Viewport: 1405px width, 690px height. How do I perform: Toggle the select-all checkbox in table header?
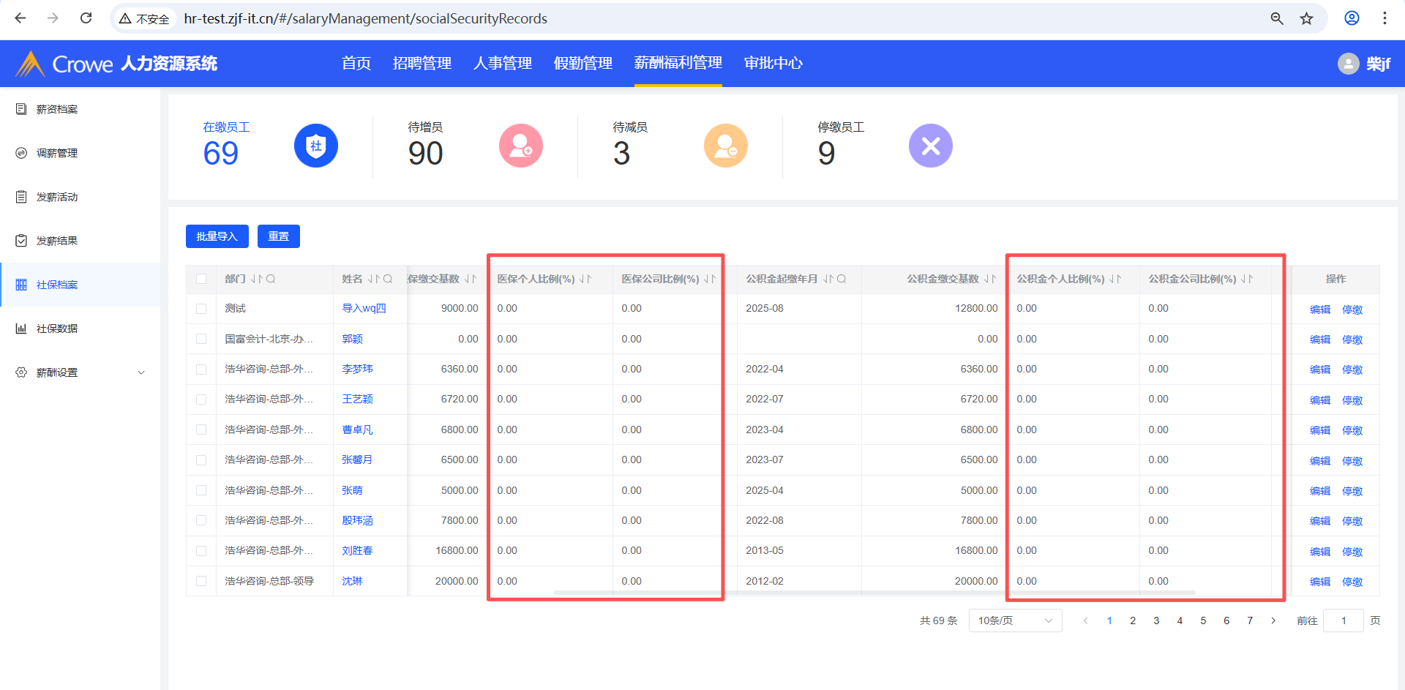tap(201, 279)
